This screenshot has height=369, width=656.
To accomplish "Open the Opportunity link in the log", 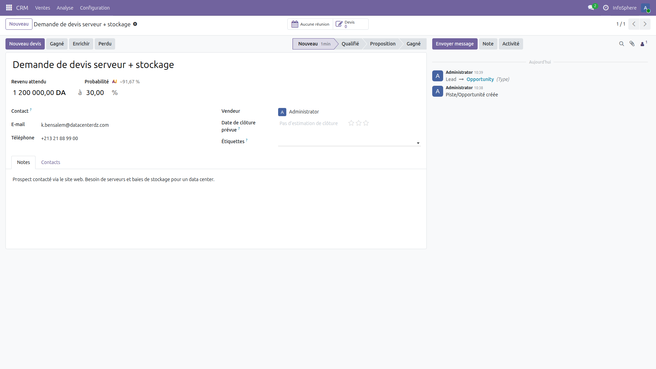I will (x=480, y=79).
